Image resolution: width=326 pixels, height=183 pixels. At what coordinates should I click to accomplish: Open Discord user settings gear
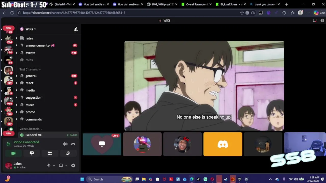73,165
